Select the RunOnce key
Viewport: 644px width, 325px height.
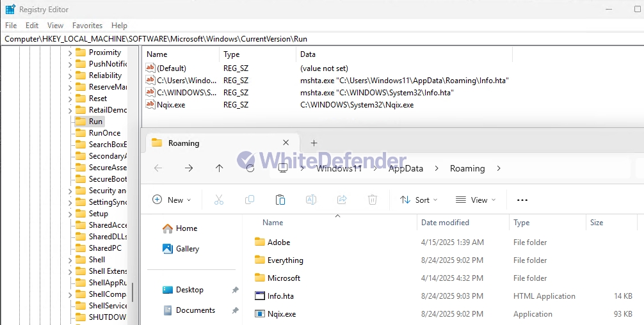click(104, 133)
